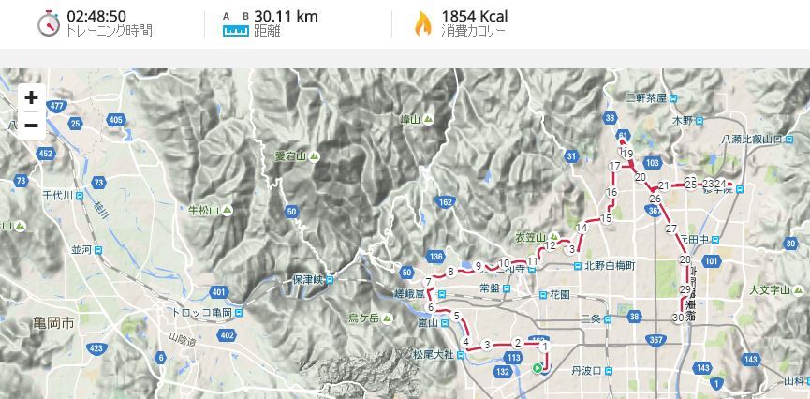Click the 30.11 km distance value
This screenshot has width=810, height=399.
(286, 17)
